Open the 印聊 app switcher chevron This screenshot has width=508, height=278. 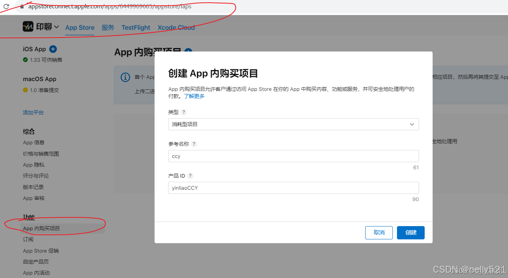coord(56,27)
